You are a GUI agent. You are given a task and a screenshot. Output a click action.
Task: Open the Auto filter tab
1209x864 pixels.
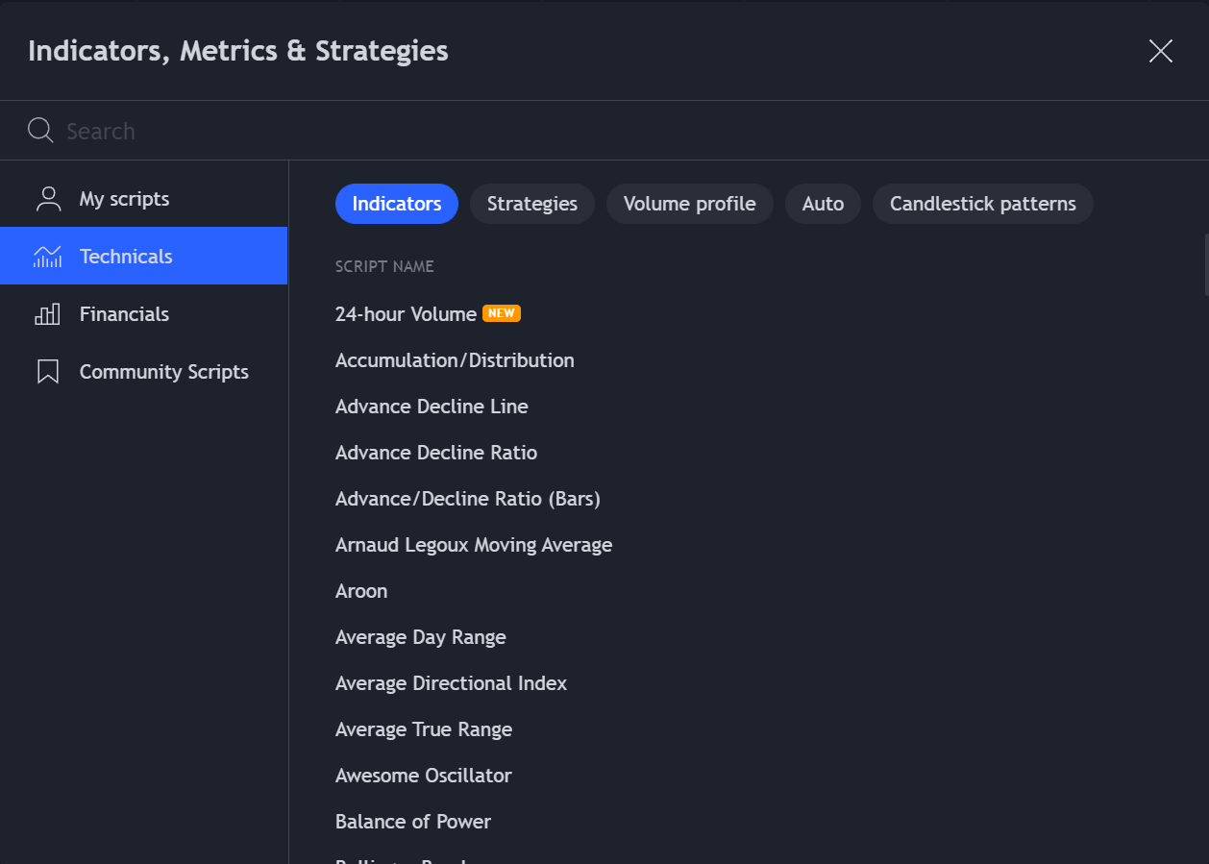823,204
